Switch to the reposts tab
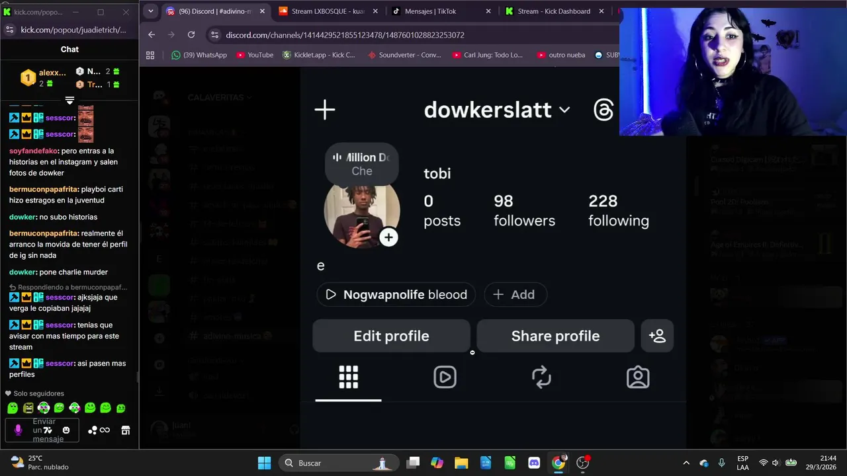The width and height of the screenshot is (847, 476). point(541,377)
